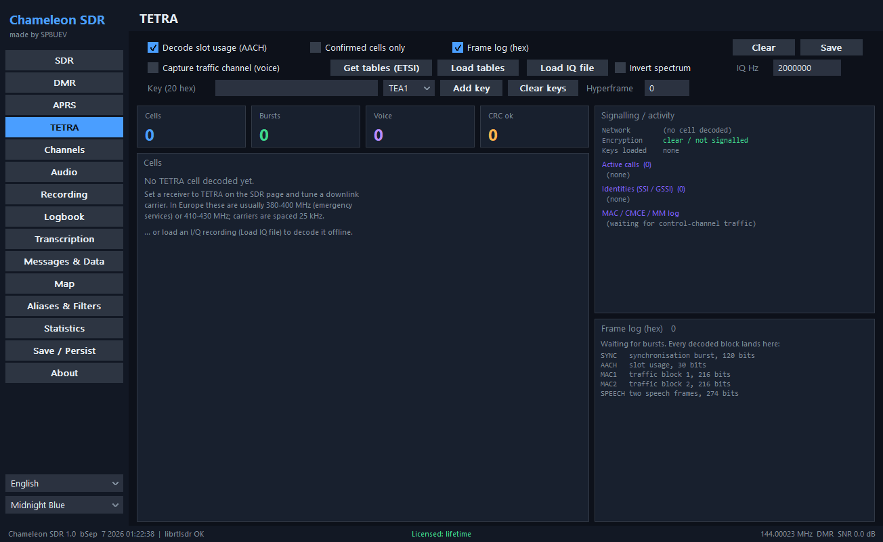Open the English language dropdown

click(x=64, y=483)
